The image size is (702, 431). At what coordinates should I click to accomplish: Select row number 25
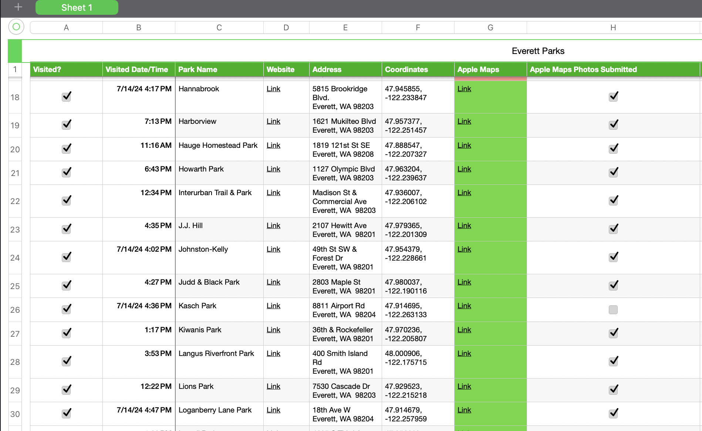[x=15, y=286]
